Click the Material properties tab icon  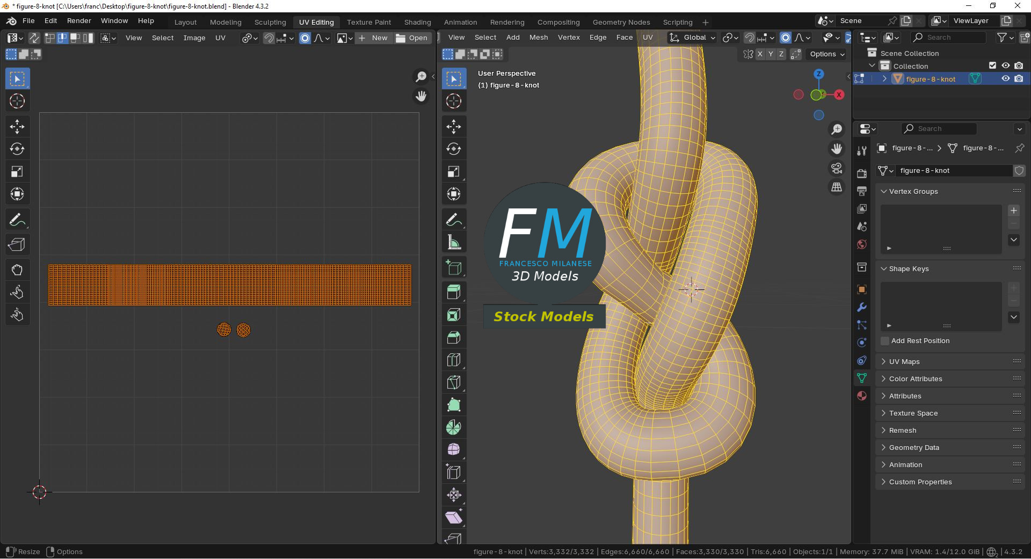862,396
